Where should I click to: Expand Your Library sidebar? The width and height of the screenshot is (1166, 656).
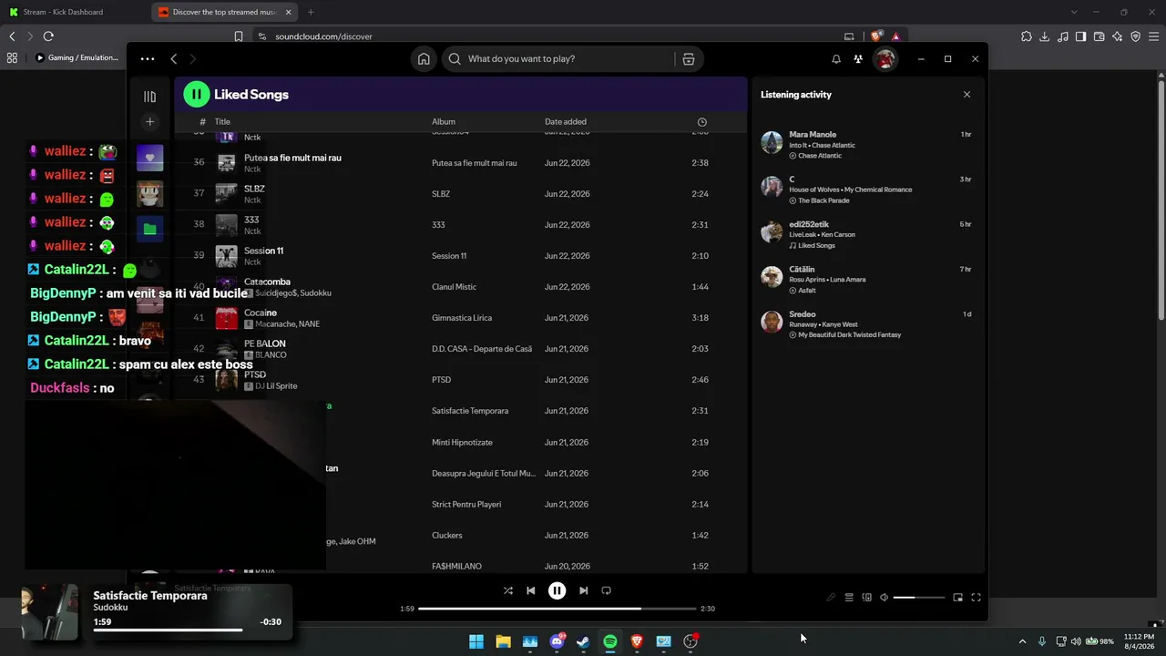click(x=150, y=97)
